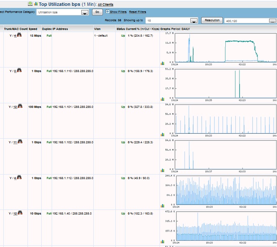Click utilization value 0 % (229.4 / 225.3)
277x247 pixels.
point(140,142)
